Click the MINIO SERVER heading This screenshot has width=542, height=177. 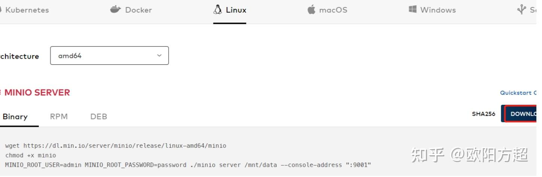[37, 92]
